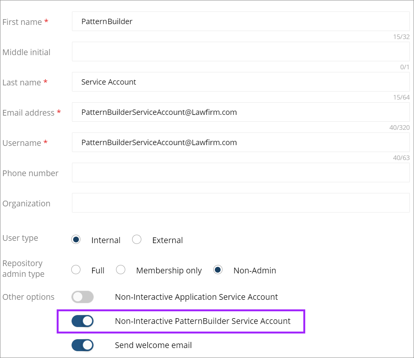Select the Internal user type radio button
This screenshot has width=414, height=358.
[76, 239]
